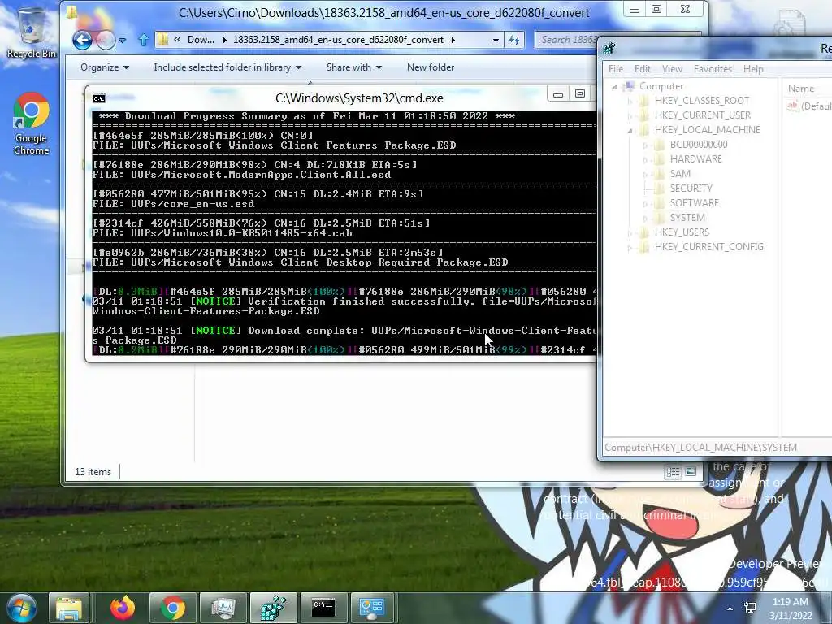Open Resource Monitor taskbar icon

[223, 608]
